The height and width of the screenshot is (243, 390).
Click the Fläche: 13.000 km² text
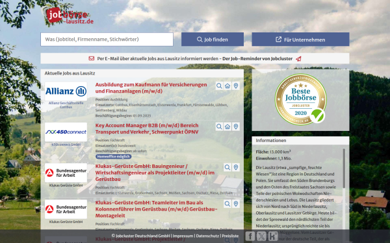(x=274, y=152)
